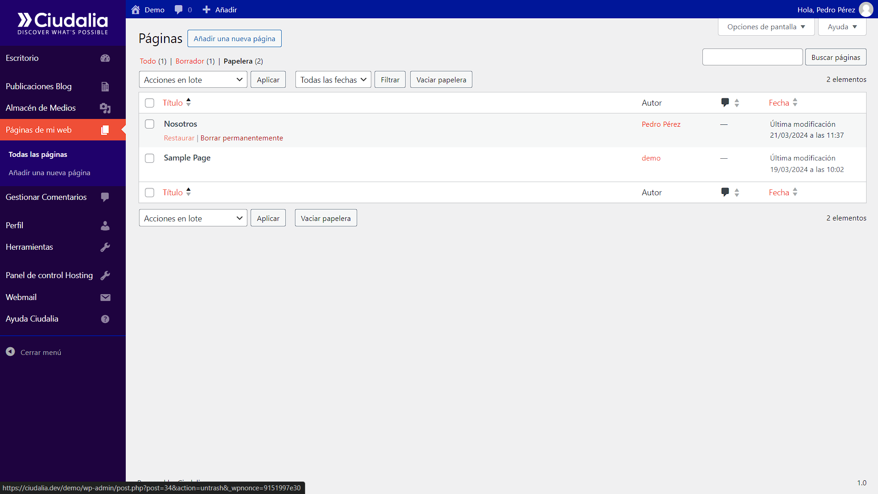The image size is (878, 494).
Task: Toggle select-all checkbox in table header
Action: coord(150,103)
